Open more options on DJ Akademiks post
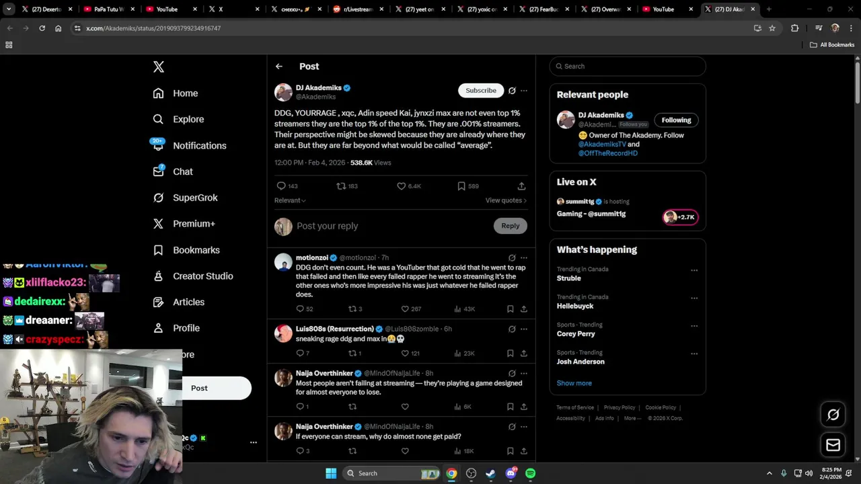The height and width of the screenshot is (484, 861). tap(524, 91)
